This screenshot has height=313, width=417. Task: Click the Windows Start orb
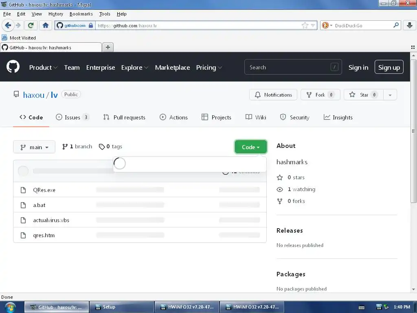click(x=10, y=307)
